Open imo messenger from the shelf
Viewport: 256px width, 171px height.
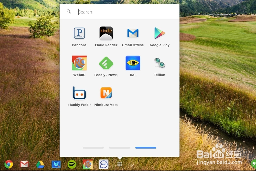pyautogui.click(x=103, y=164)
